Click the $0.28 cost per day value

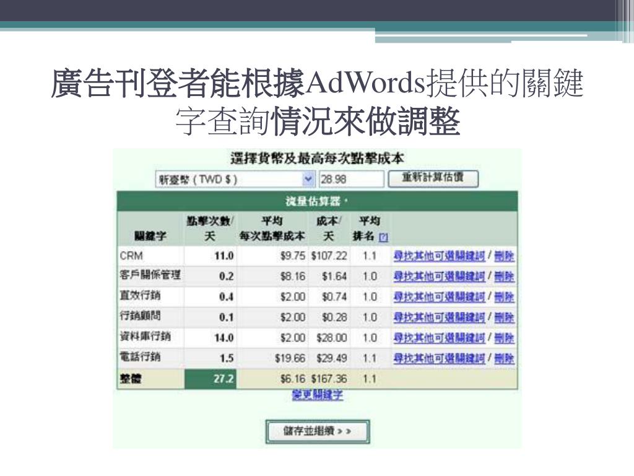[x=334, y=317]
